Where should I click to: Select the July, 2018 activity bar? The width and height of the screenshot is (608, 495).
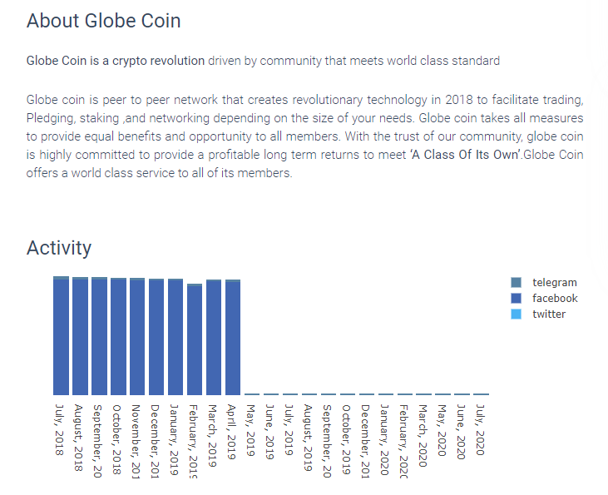(x=61, y=336)
